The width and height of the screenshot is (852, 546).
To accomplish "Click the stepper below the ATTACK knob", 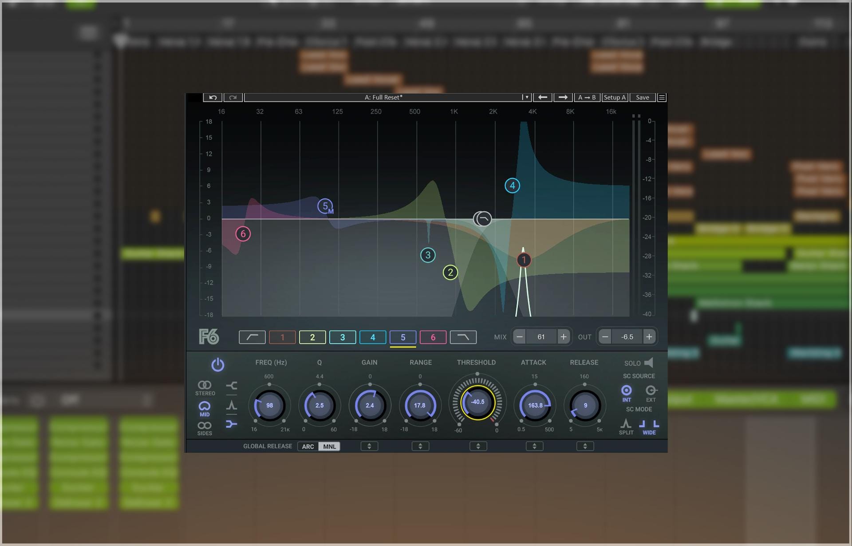I will coord(535,446).
